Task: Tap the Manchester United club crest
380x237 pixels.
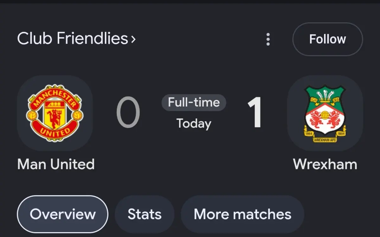Action: 54,113
